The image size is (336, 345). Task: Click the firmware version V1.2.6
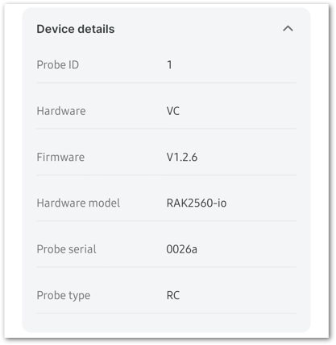pyautogui.click(x=182, y=157)
